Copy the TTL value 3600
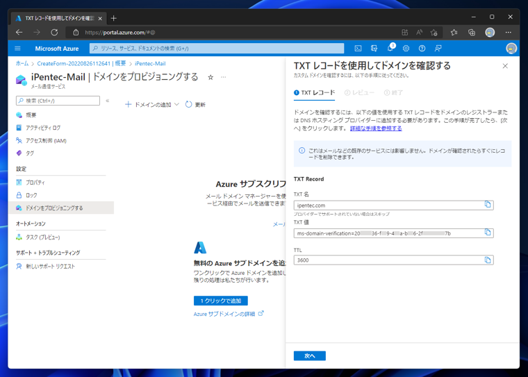The height and width of the screenshot is (377, 528). point(487,260)
